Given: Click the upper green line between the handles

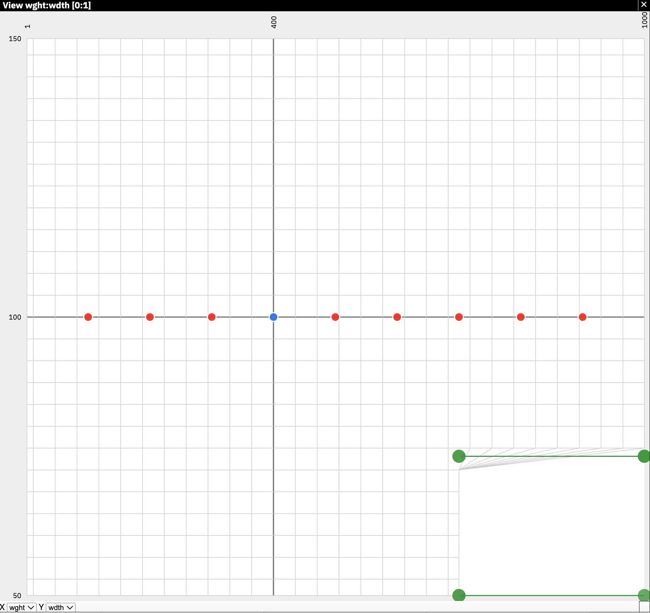Looking at the screenshot, I should (x=551, y=456).
